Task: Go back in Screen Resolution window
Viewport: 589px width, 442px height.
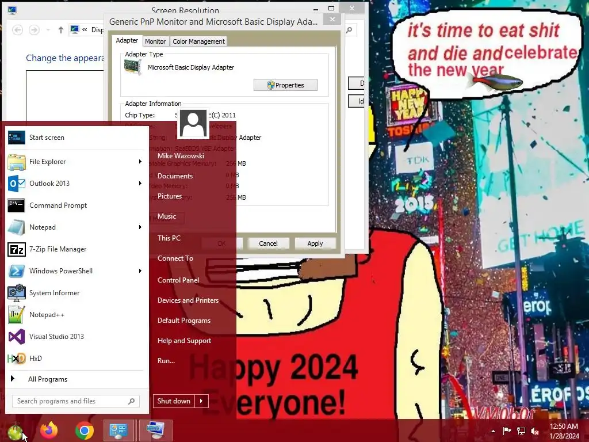Action: 17,30
